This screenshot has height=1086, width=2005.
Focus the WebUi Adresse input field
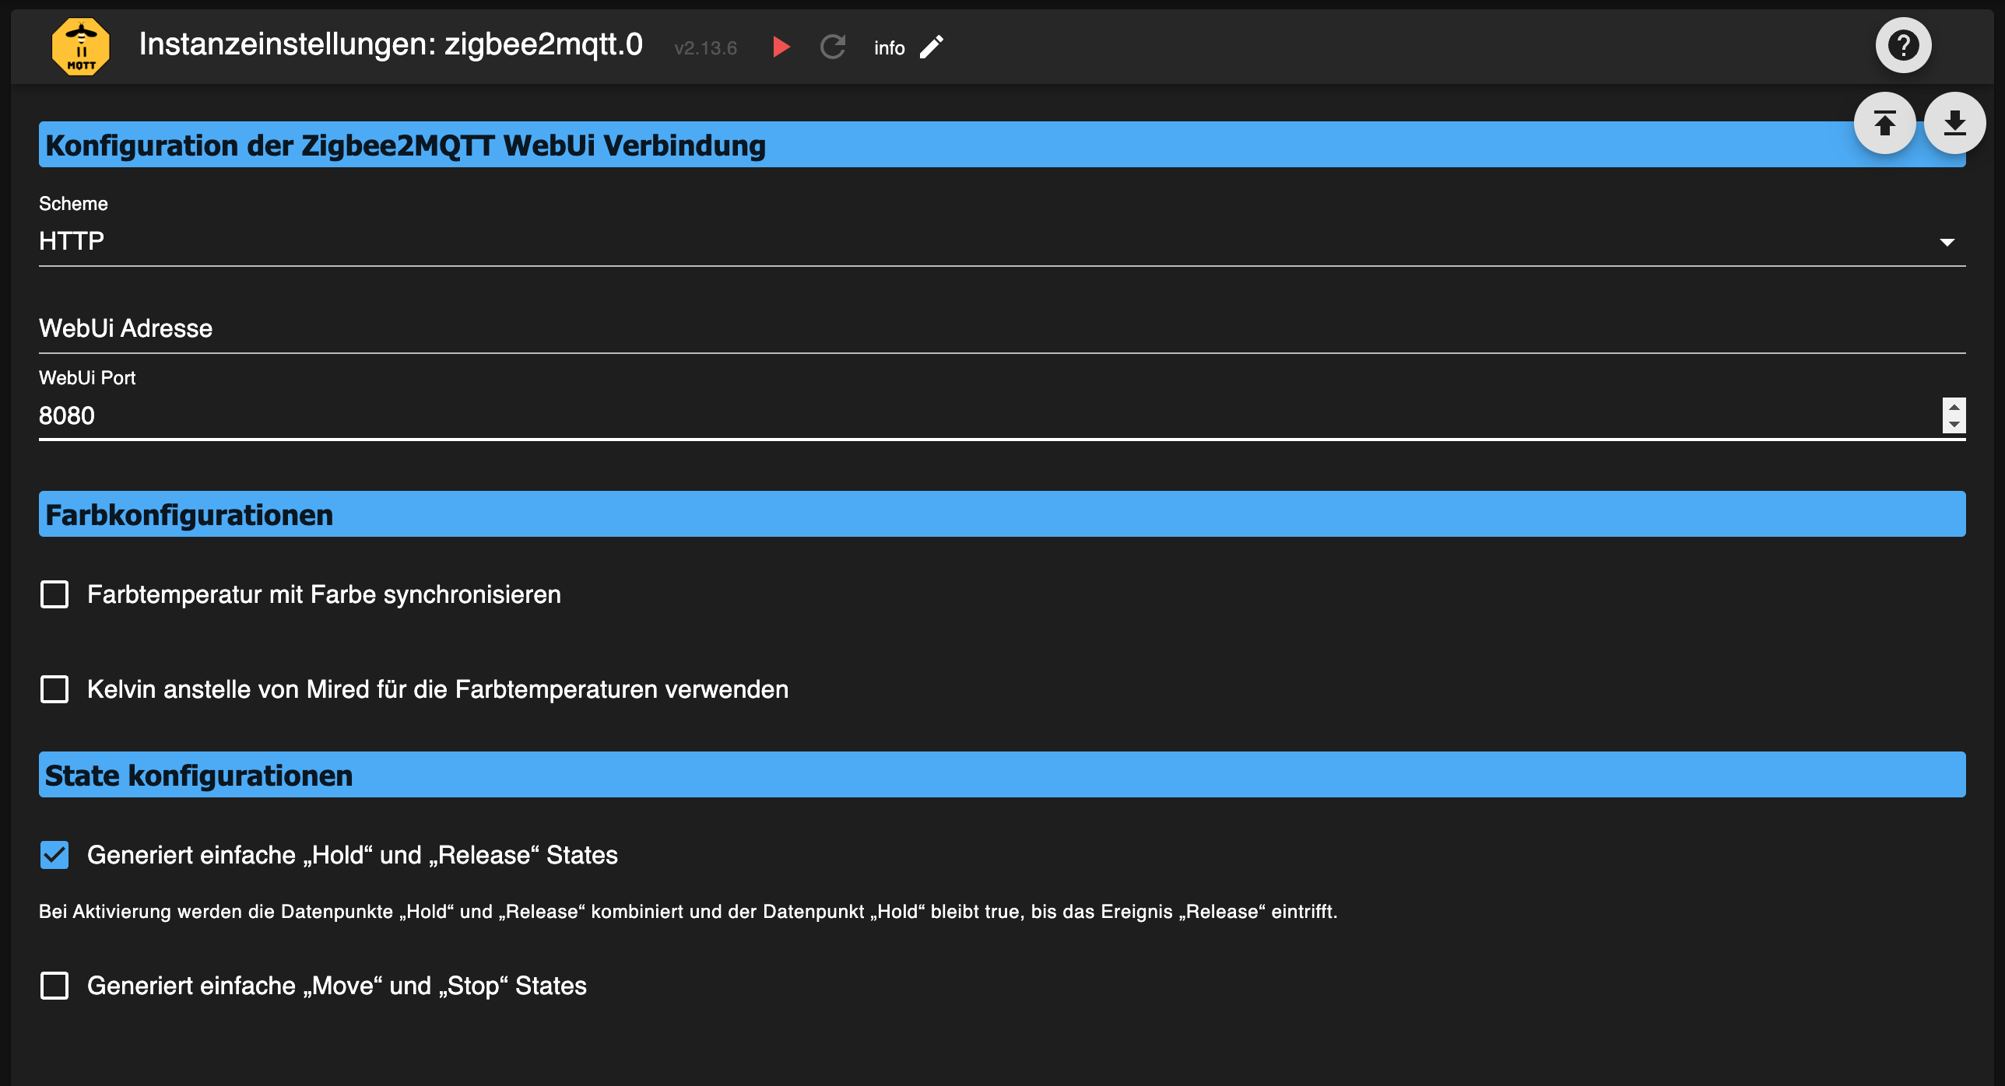pyautogui.click(x=1002, y=329)
